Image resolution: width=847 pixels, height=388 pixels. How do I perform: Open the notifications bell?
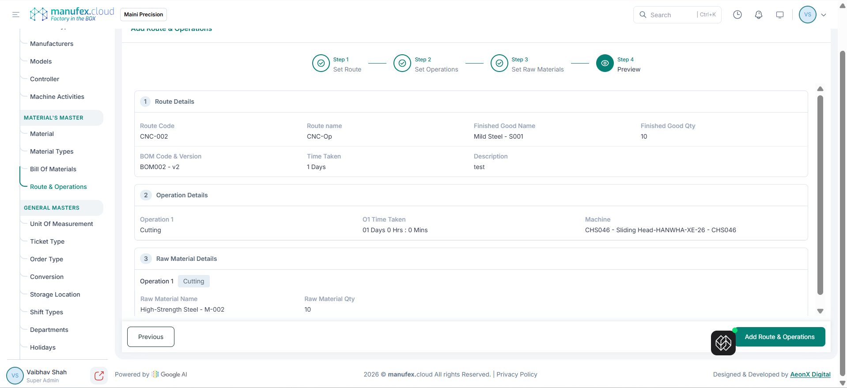click(758, 15)
